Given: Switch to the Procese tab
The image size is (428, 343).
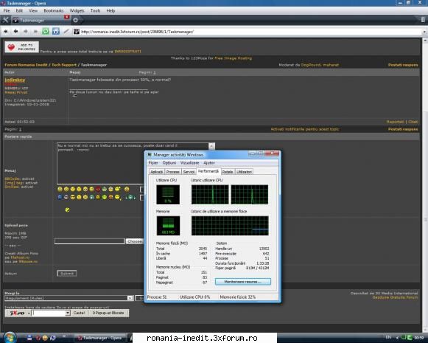Looking at the screenshot, I should [x=173, y=172].
